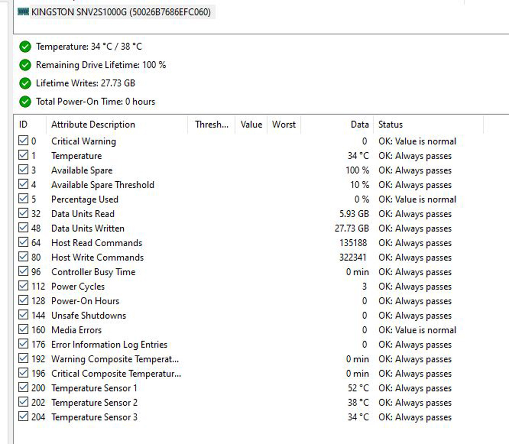Image resolution: width=509 pixels, height=444 pixels.
Task: Click the green check beside Lifetime Writes
Action: pos(25,83)
